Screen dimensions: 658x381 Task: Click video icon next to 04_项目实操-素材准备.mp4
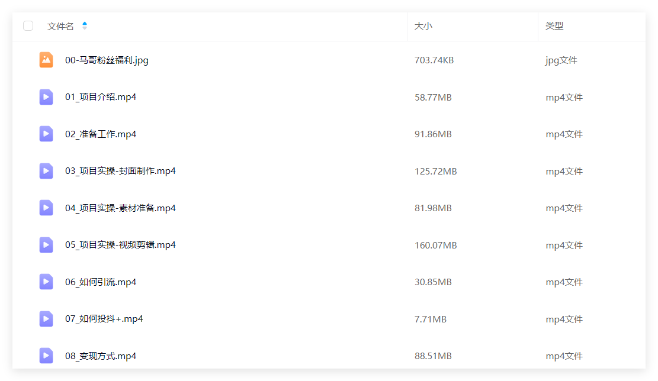[x=46, y=208]
